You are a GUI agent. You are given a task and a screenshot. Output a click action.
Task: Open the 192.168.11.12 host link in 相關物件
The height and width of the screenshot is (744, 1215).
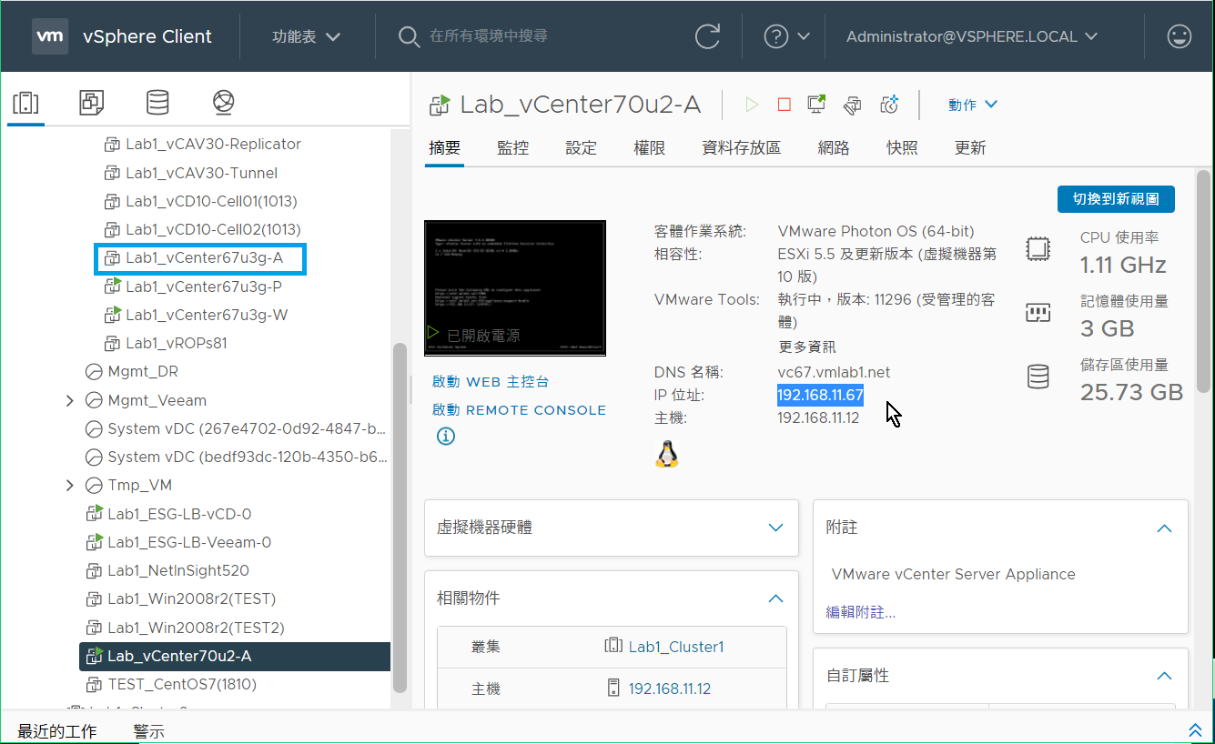point(670,689)
